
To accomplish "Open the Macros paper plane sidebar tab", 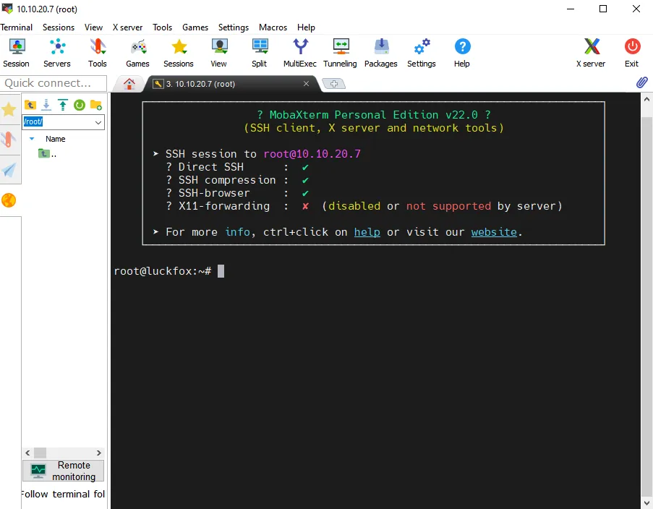I will (x=9, y=169).
